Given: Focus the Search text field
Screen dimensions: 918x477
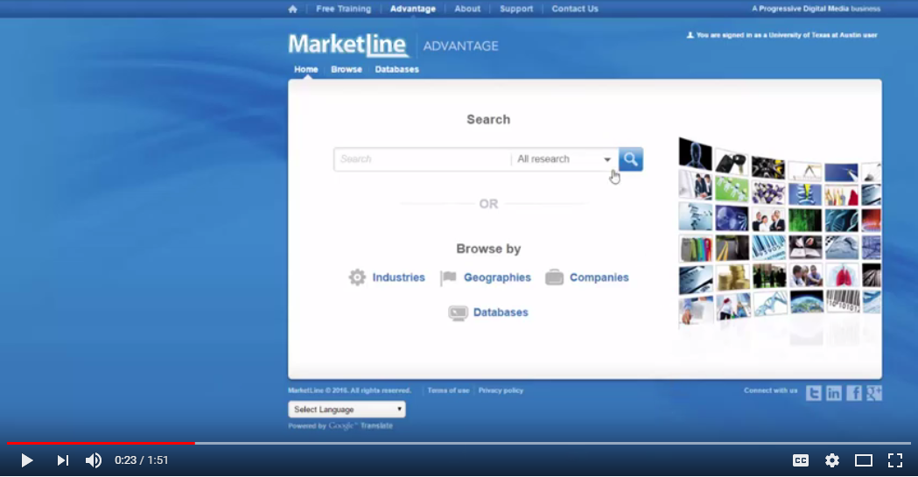Looking at the screenshot, I should (x=422, y=159).
